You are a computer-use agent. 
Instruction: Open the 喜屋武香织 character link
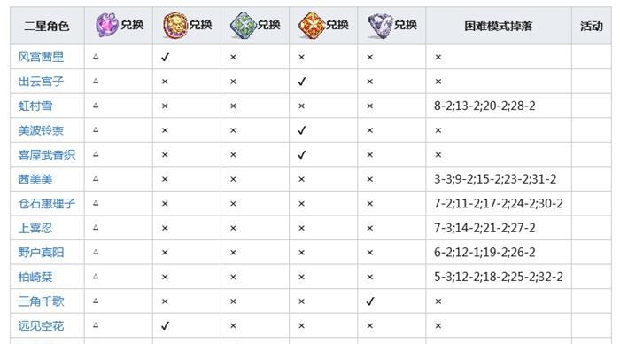pyautogui.click(x=47, y=155)
